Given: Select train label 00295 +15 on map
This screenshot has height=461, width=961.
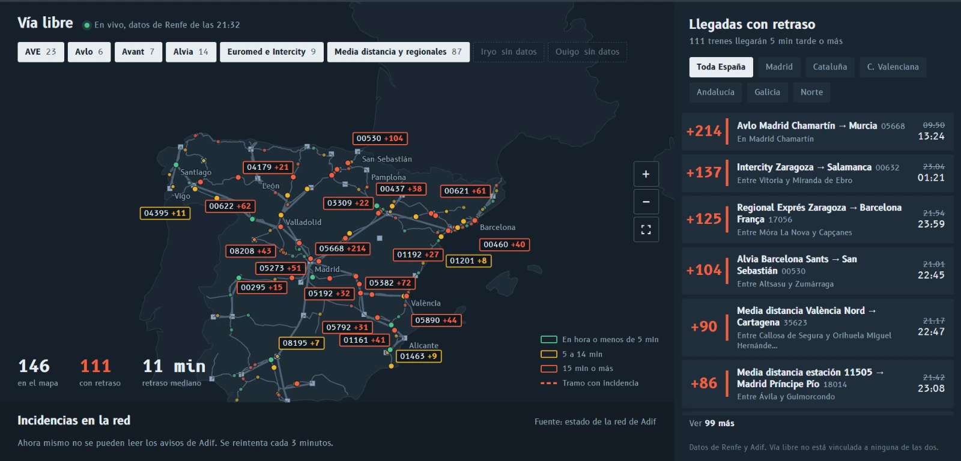Looking at the screenshot, I should point(262,288).
